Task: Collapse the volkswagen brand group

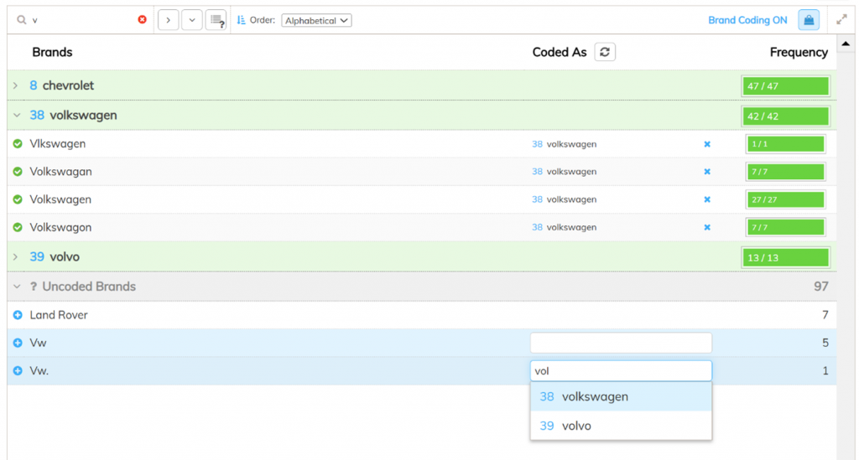Action: click(x=17, y=116)
